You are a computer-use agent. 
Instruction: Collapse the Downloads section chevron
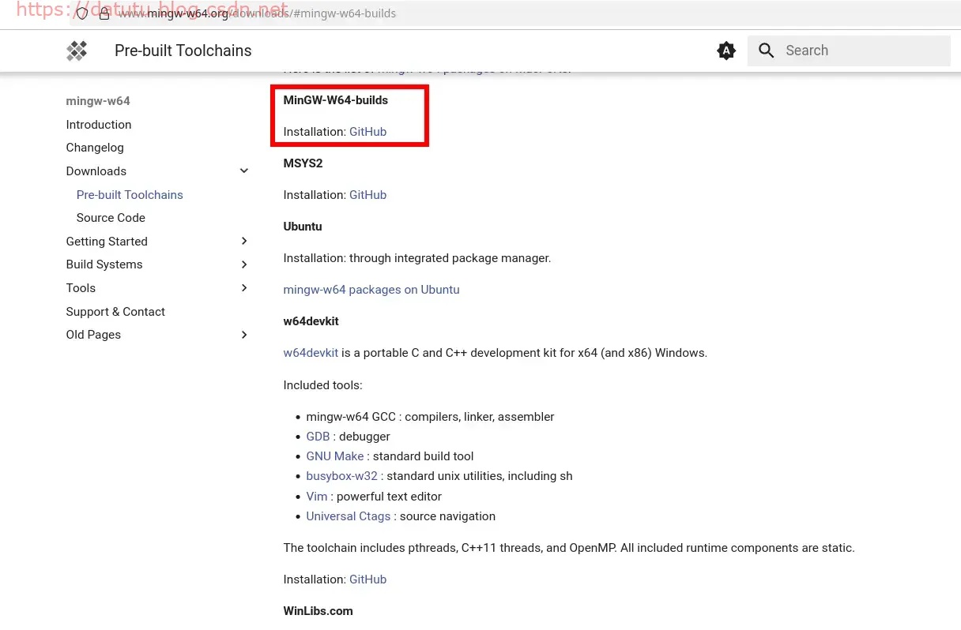click(x=244, y=171)
